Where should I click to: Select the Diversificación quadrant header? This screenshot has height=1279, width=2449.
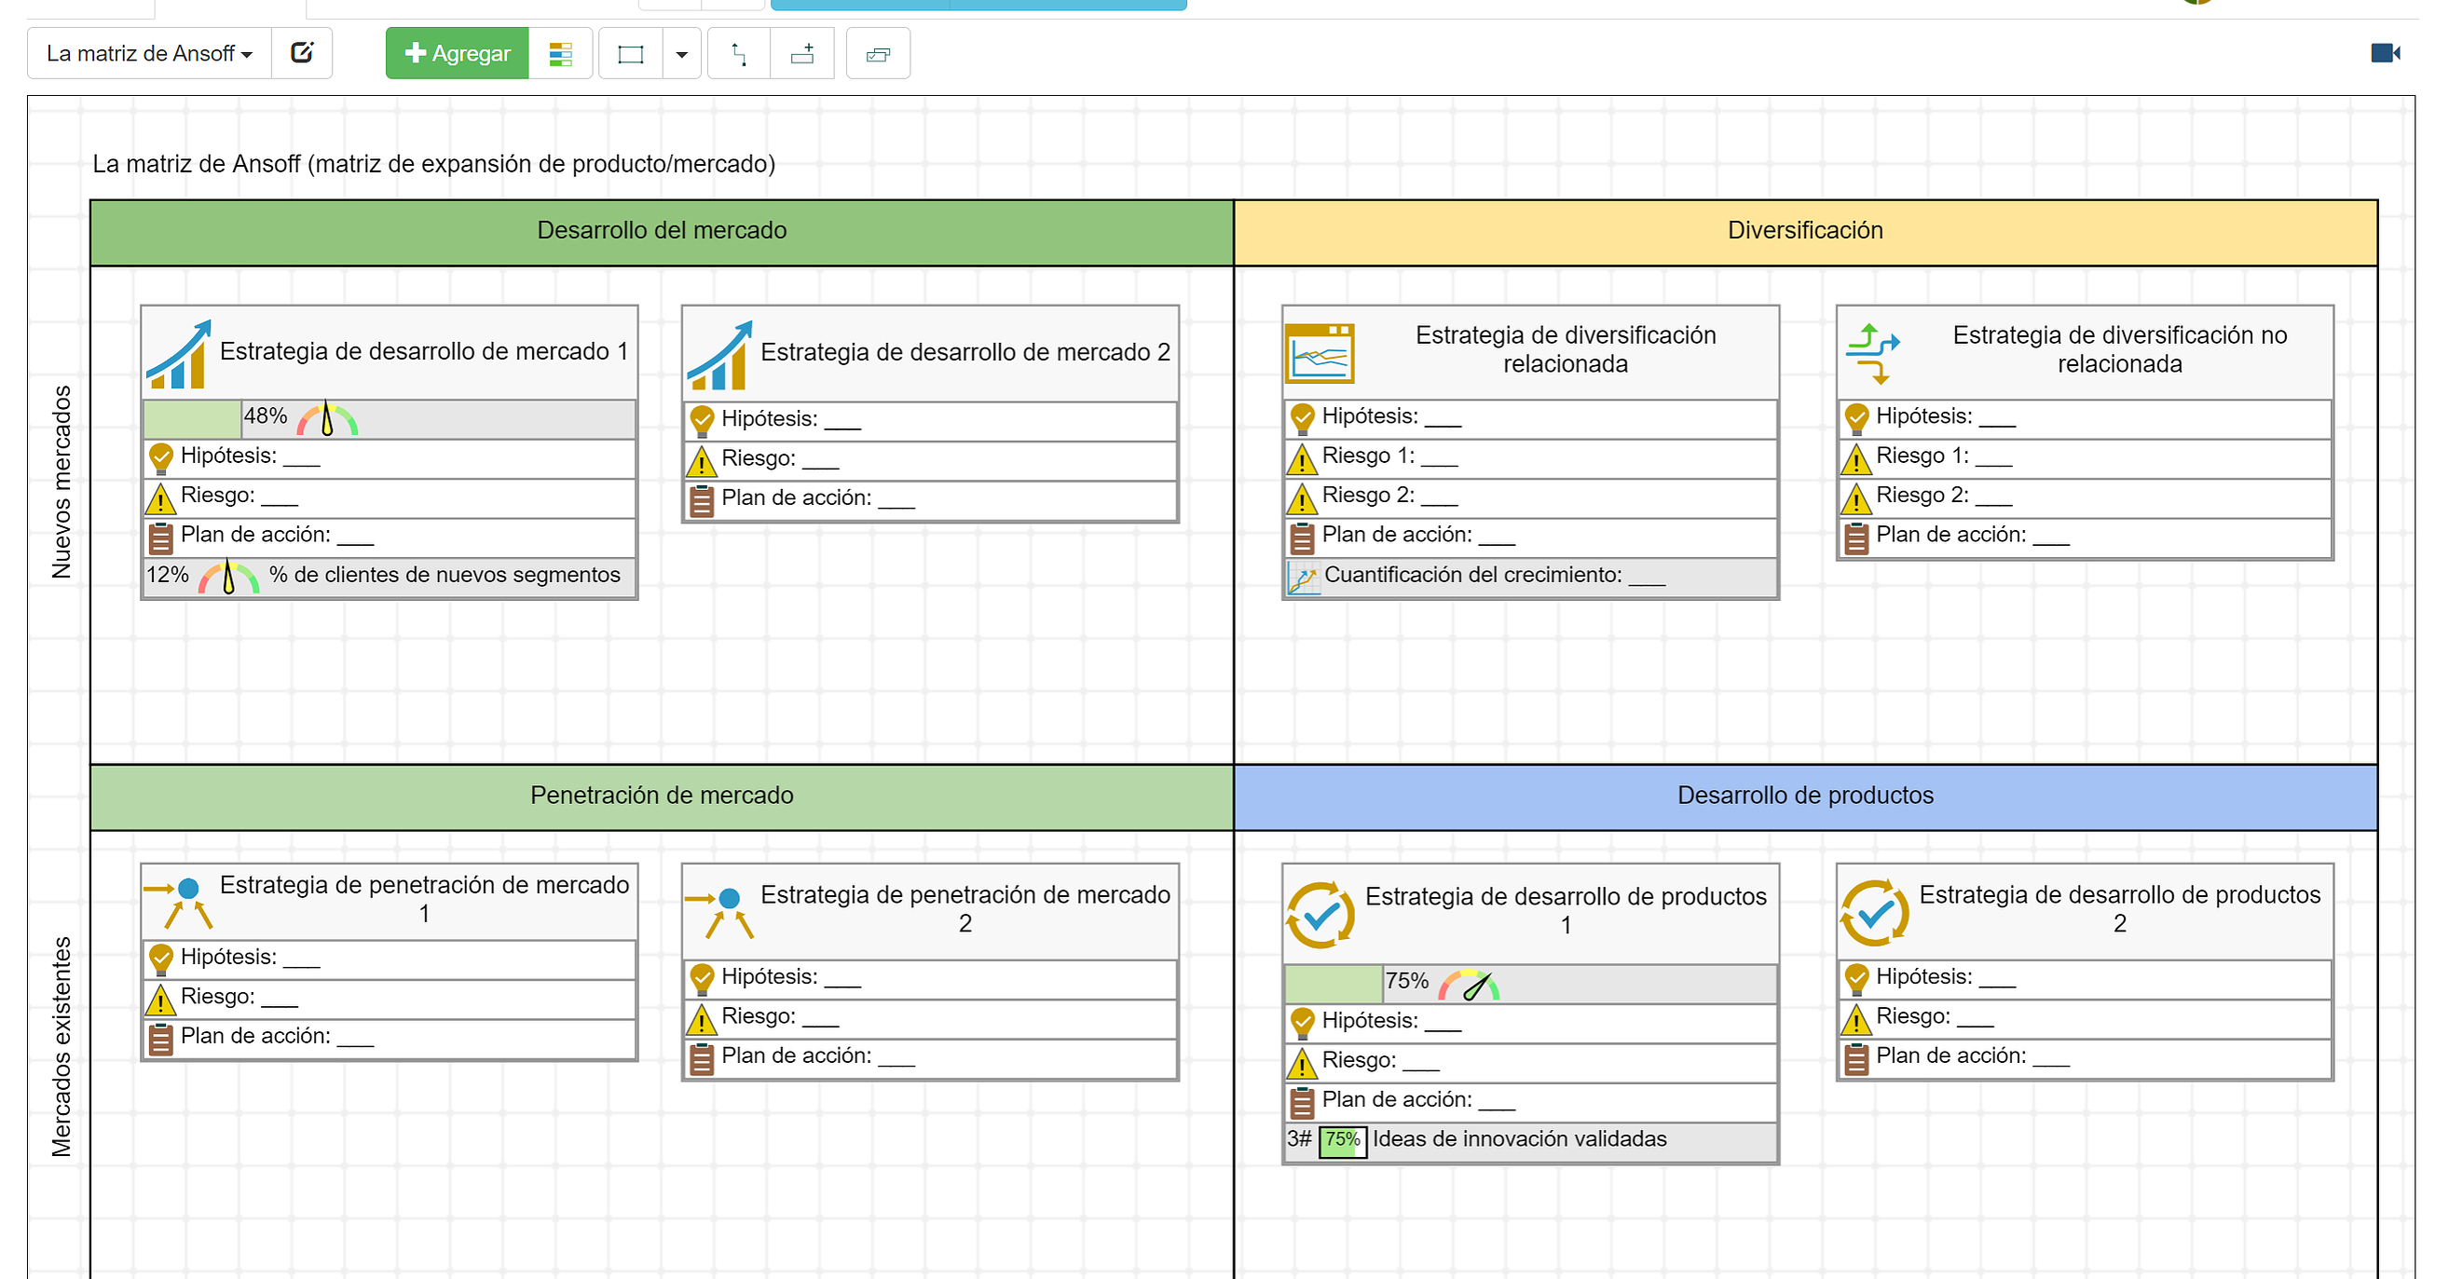pos(1804,231)
